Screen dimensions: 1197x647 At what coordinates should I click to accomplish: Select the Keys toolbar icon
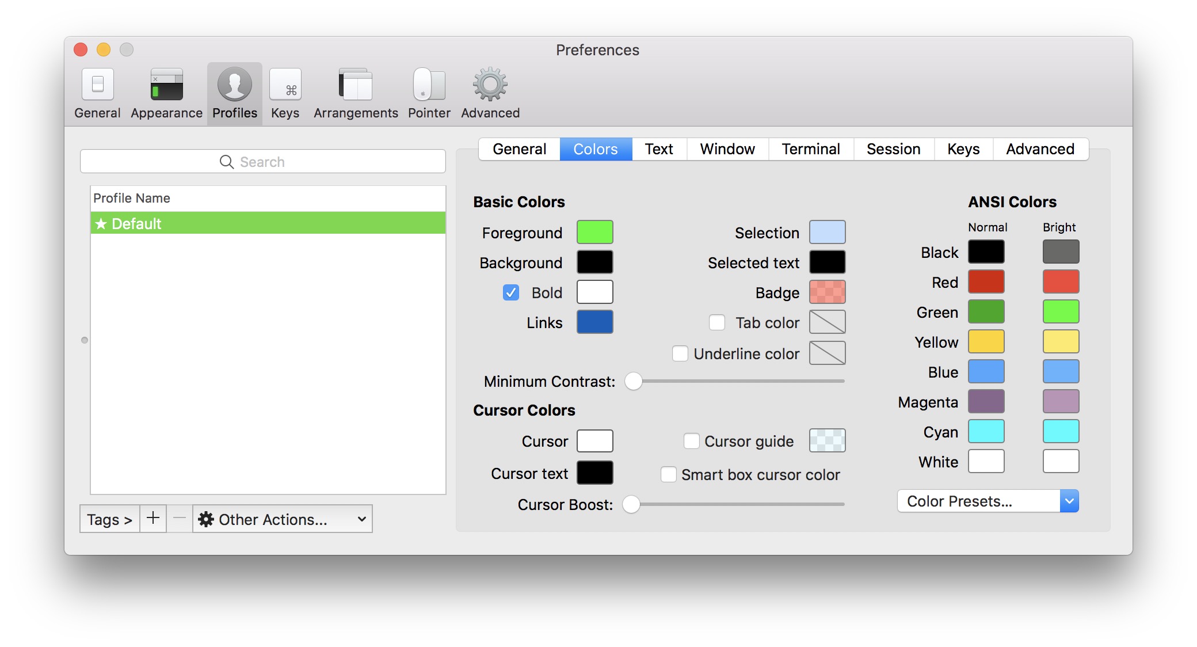285,85
